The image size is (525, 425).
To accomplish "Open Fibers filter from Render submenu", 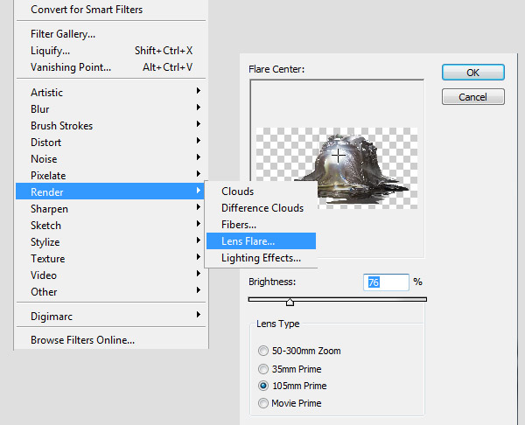I will (261, 225).
